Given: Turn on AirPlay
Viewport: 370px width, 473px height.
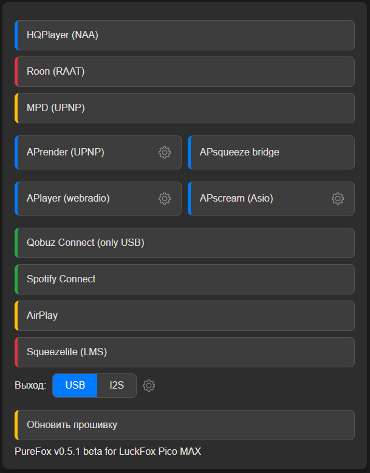Looking at the screenshot, I should tap(185, 316).
